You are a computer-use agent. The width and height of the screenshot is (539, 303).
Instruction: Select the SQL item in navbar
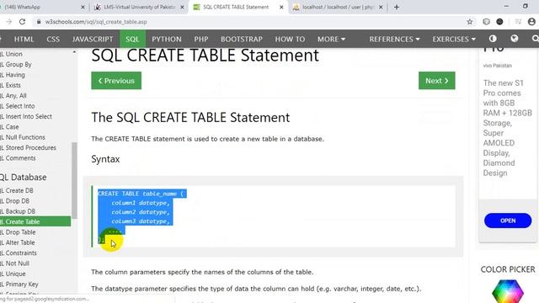pos(132,39)
